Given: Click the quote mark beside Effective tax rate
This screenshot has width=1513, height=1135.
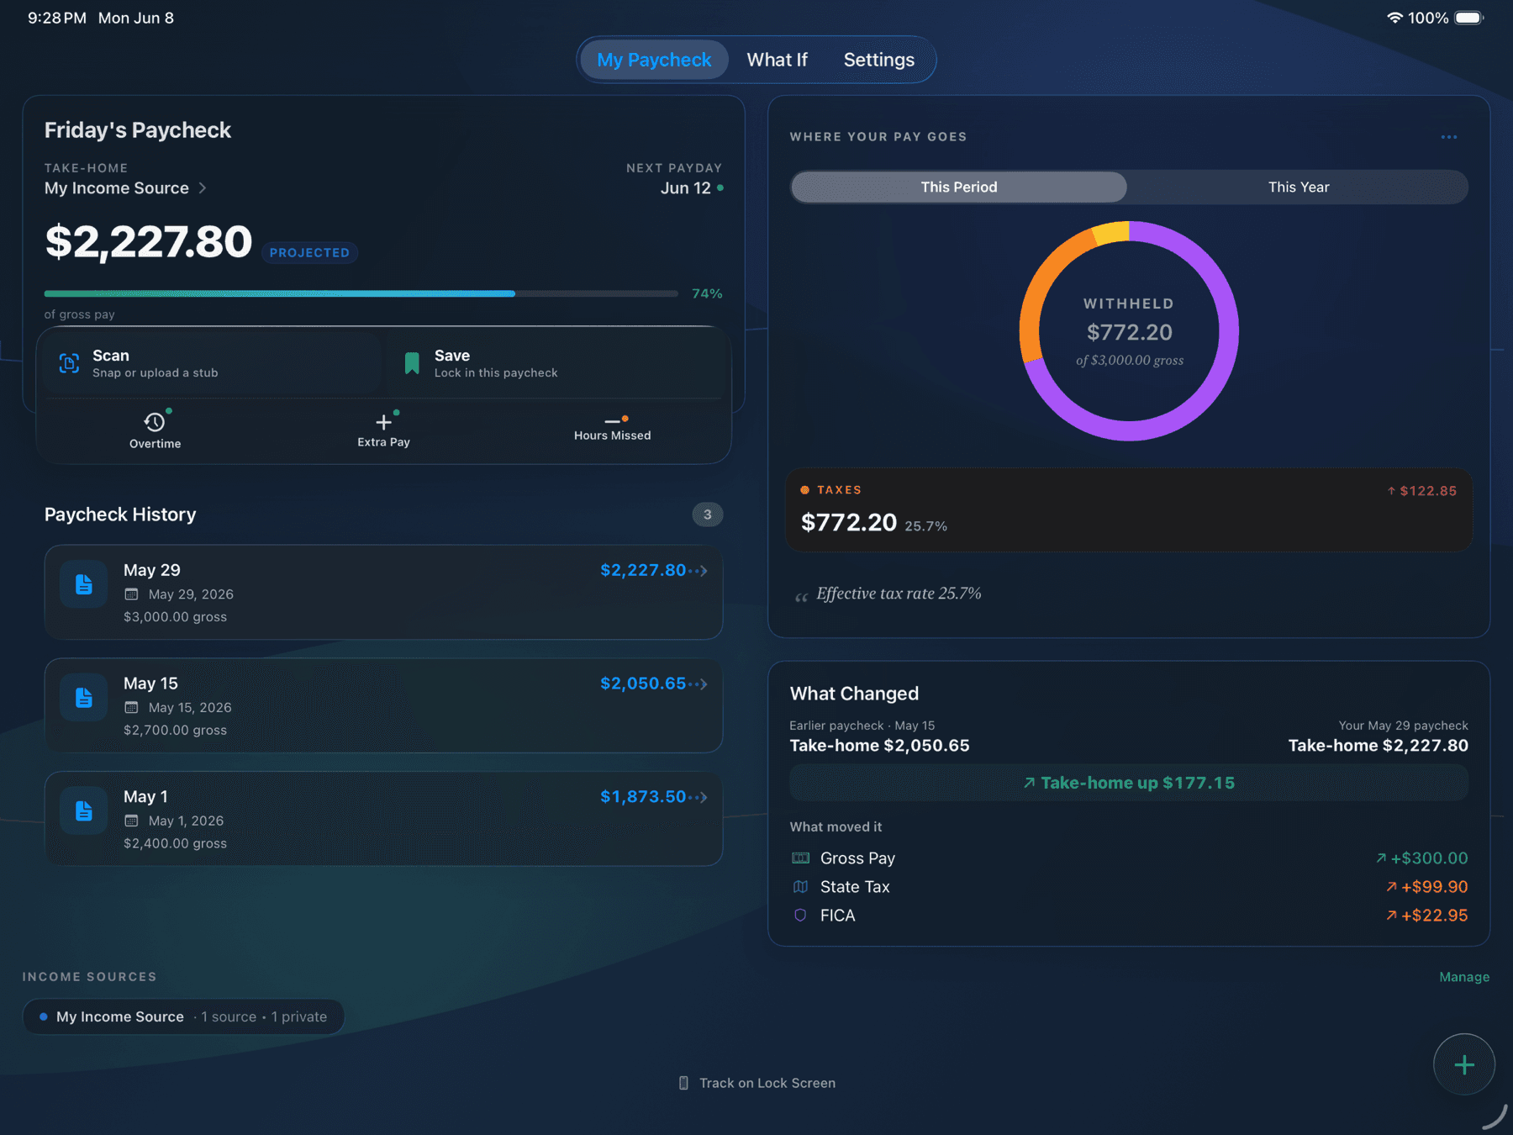Looking at the screenshot, I should 801,597.
